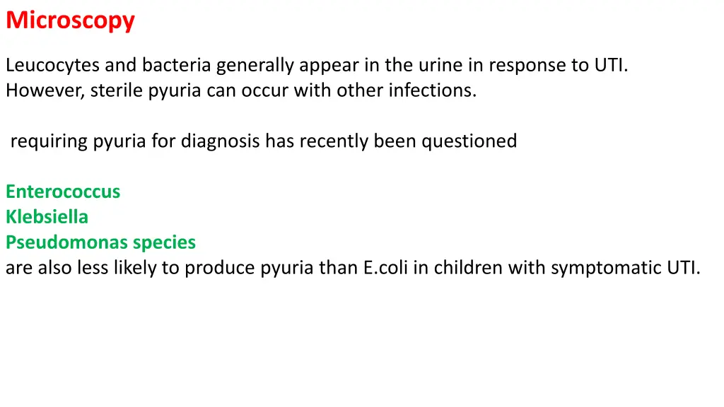
Task: Click the word requiring
Action: click(x=49, y=141)
